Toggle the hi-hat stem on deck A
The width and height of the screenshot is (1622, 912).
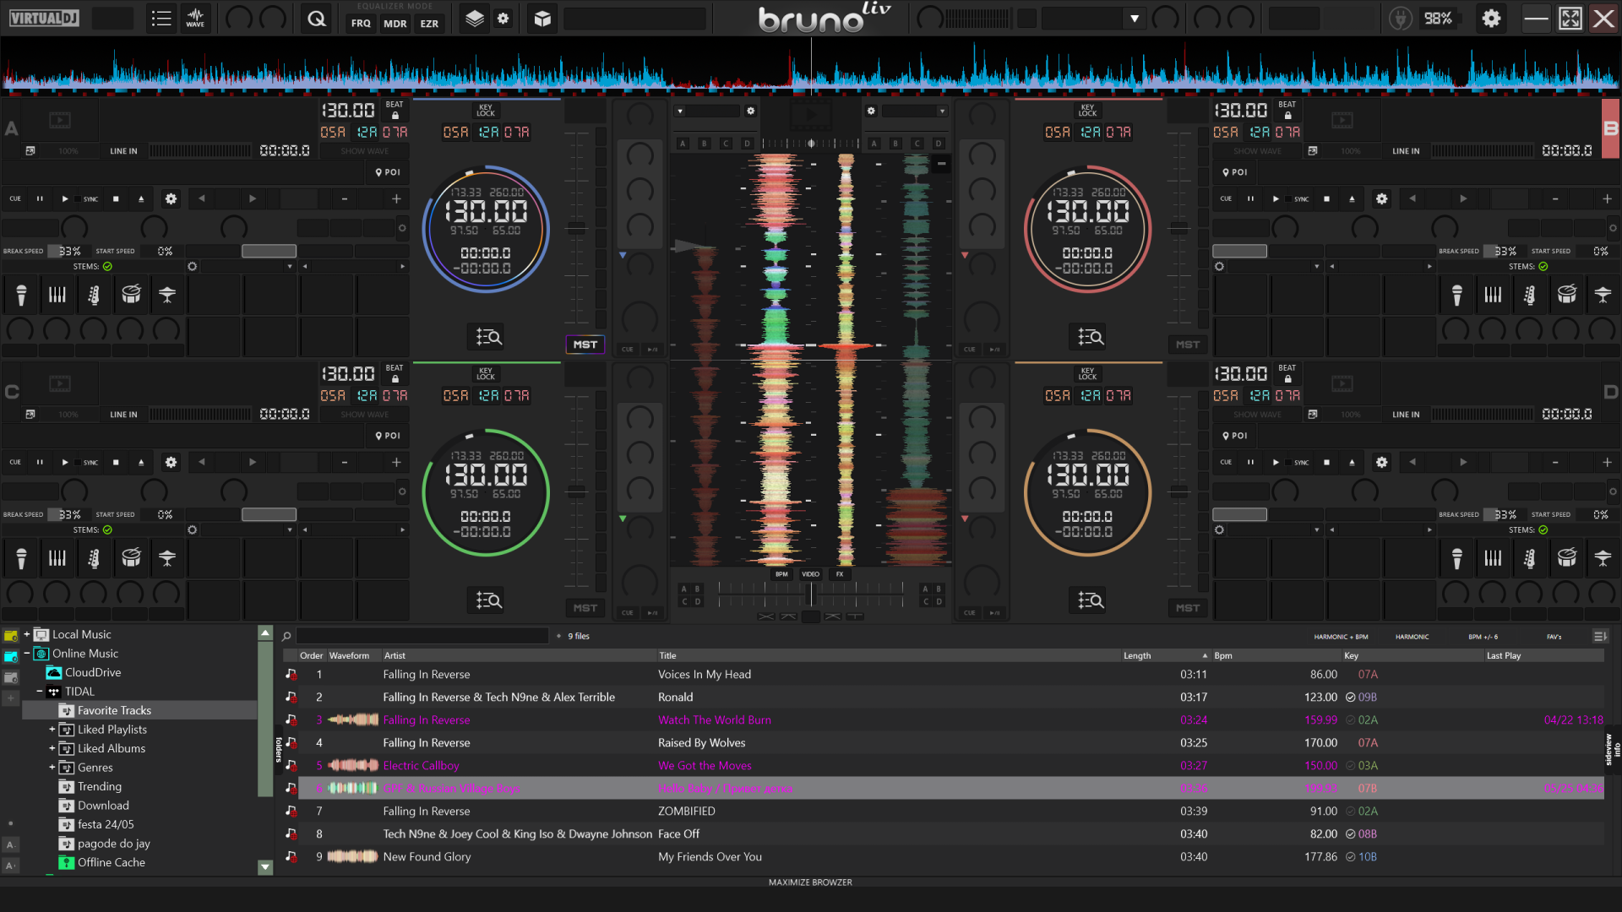167,295
